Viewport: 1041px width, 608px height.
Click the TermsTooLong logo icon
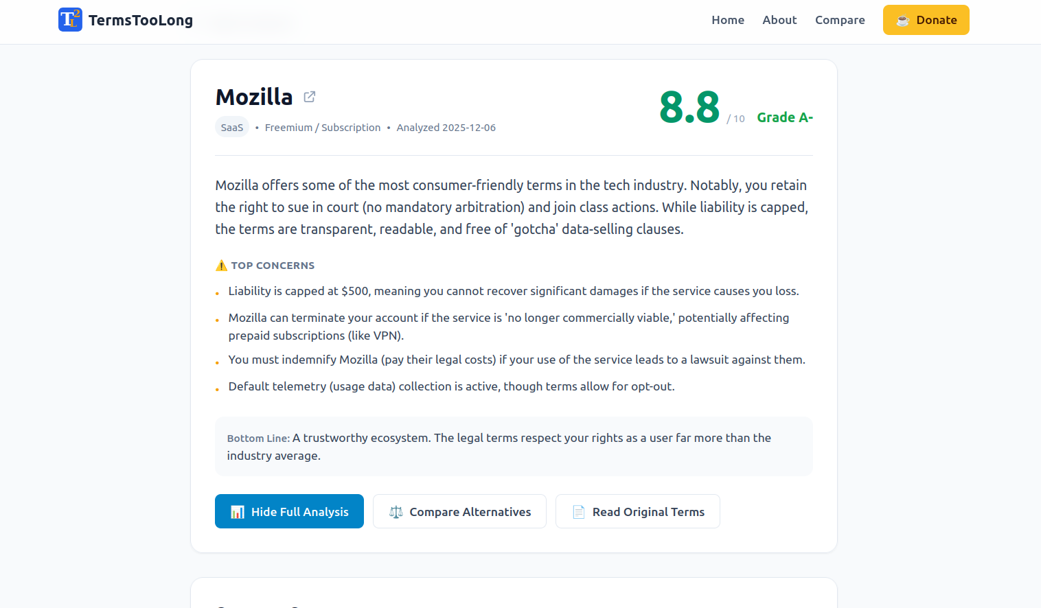click(70, 20)
